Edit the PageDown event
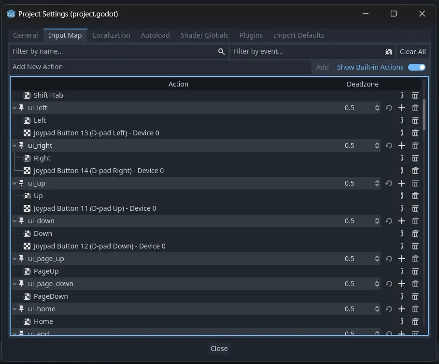The image size is (439, 364). pyautogui.click(x=402, y=296)
